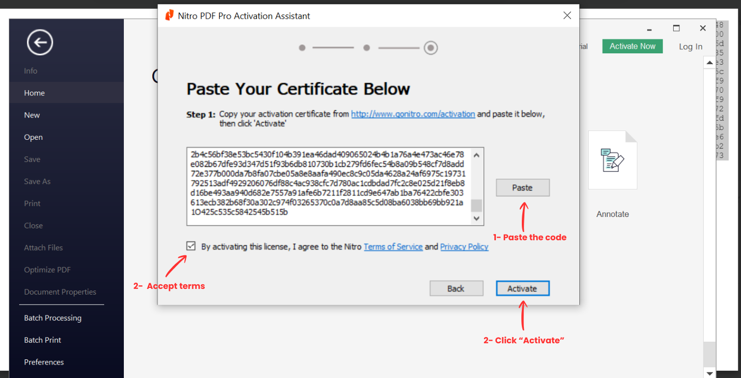Open the qonitro.com activation link

(413, 114)
